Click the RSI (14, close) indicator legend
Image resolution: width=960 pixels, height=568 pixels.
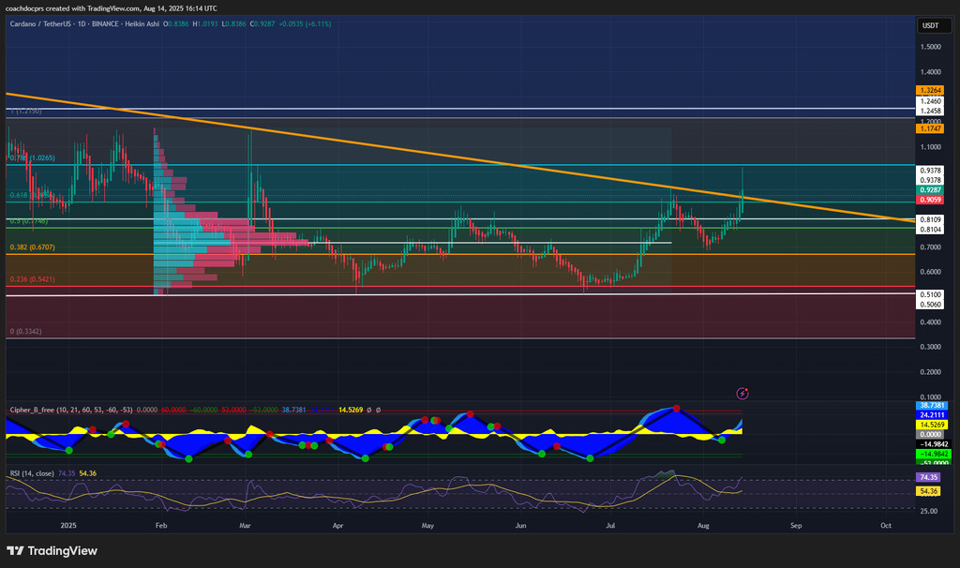(x=33, y=474)
